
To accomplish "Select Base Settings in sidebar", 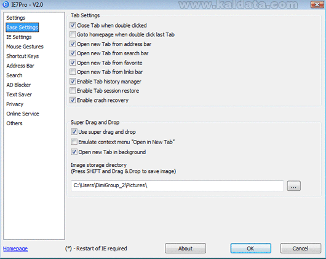I will point(22,28).
